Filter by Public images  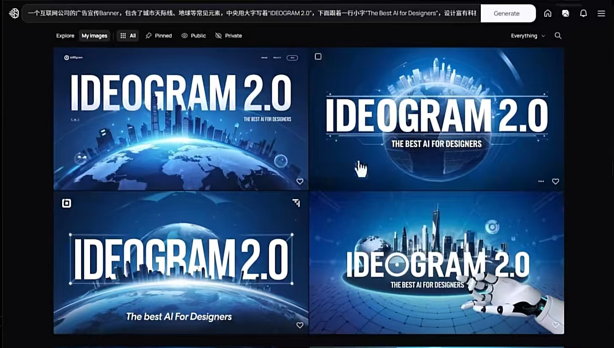pyautogui.click(x=194, y=36)
